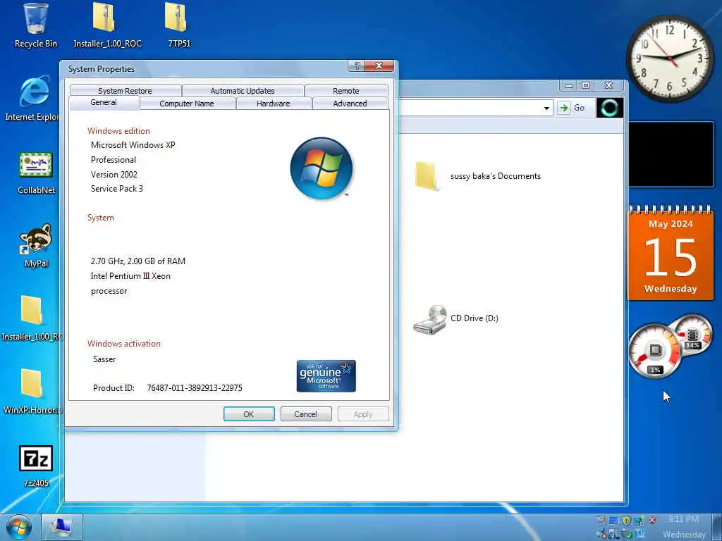Viewport: 722px width, 541px height.
Task: Click the Windows logo in System Properties
Action: (322, 168)
